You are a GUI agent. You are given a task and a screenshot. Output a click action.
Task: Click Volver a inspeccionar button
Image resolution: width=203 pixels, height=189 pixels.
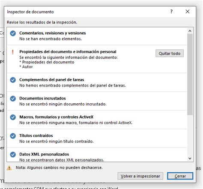pyautogui.click(x=140, y=176)
